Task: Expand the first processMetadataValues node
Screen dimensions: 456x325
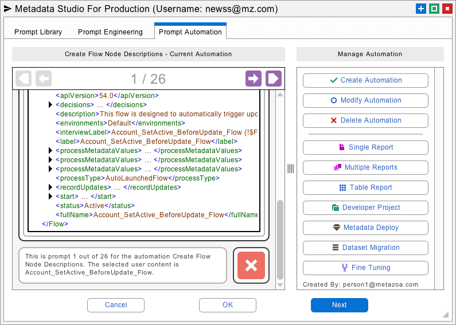Action: 50,151
